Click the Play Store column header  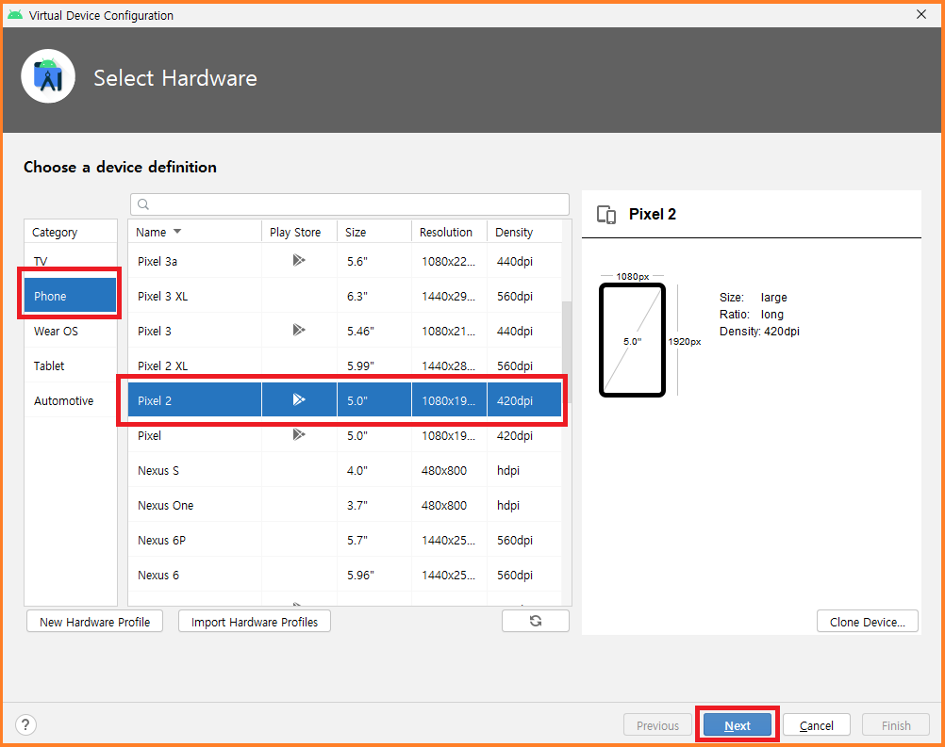coord(295,233)
